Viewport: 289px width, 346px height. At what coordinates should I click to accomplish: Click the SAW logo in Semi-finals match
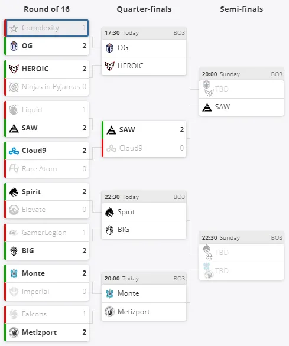point(207,107)
